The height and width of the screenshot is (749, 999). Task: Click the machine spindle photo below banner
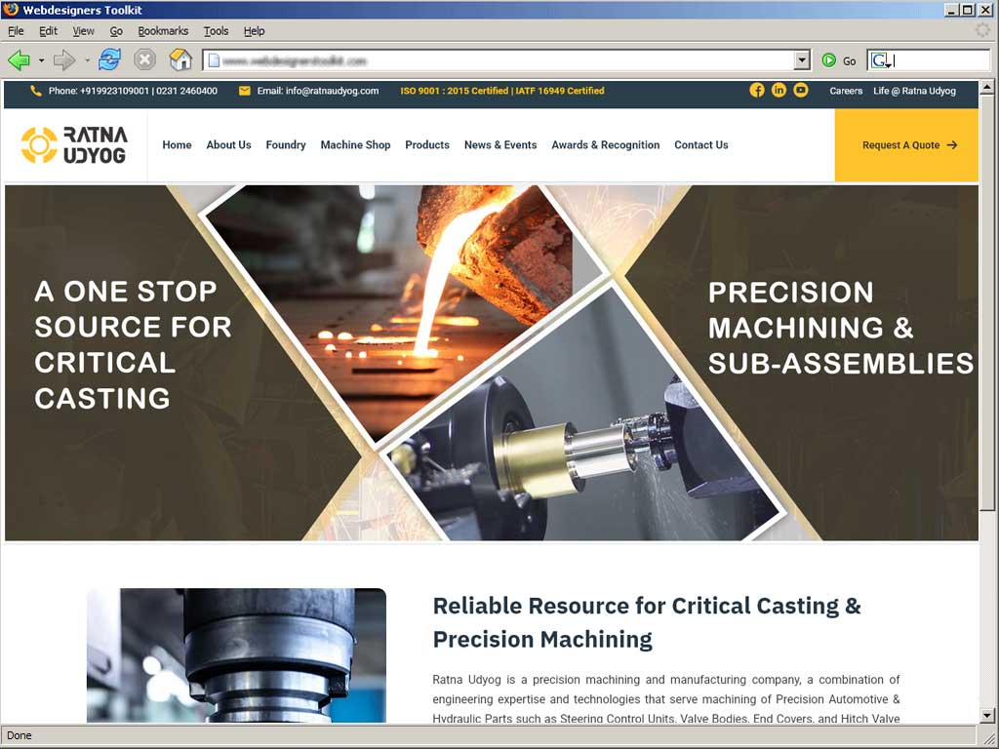click(x=236, y=655)
